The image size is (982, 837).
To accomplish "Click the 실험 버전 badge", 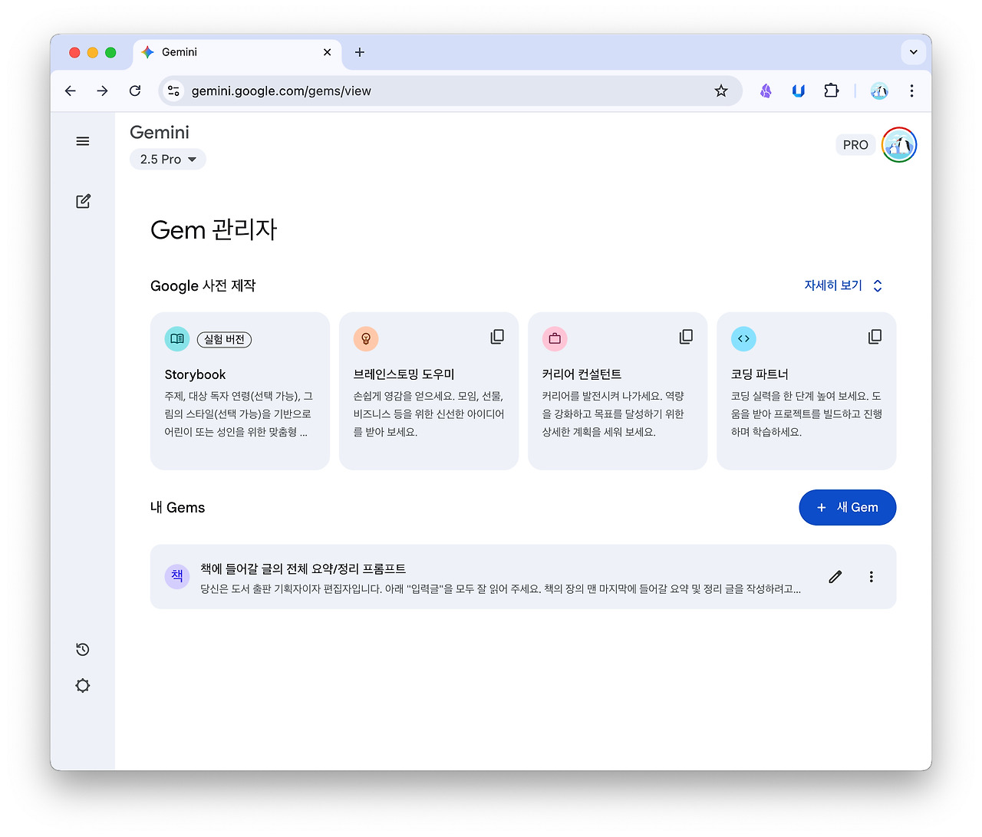I will click(x=224, y=340).
